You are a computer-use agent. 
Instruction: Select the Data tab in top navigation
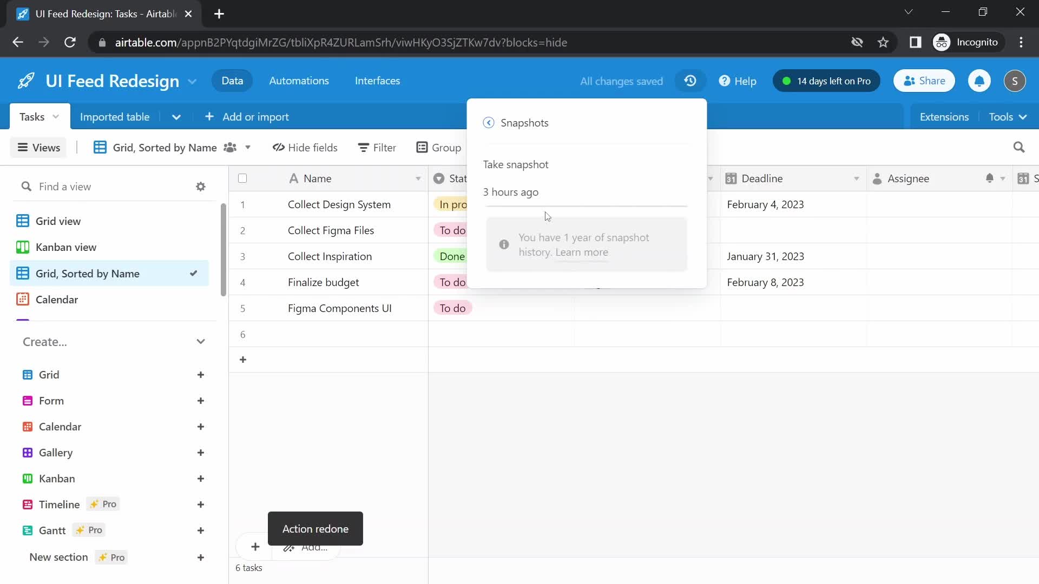coord(232,81)
